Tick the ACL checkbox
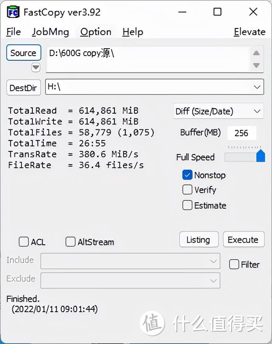Image resolution: width=272 pixels, height=344 pixels. (23, 241)
